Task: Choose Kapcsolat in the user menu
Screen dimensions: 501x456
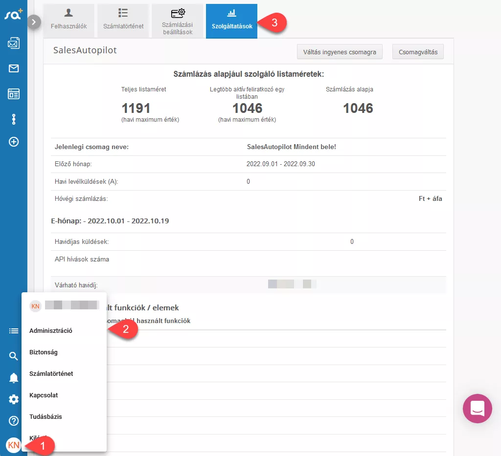Action: (x=44, y=395)
